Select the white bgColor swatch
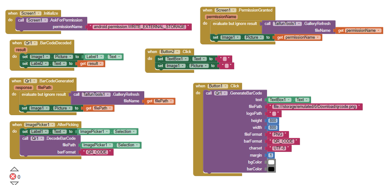This screenshot has height=185, width=388. [x=271, y=162]
